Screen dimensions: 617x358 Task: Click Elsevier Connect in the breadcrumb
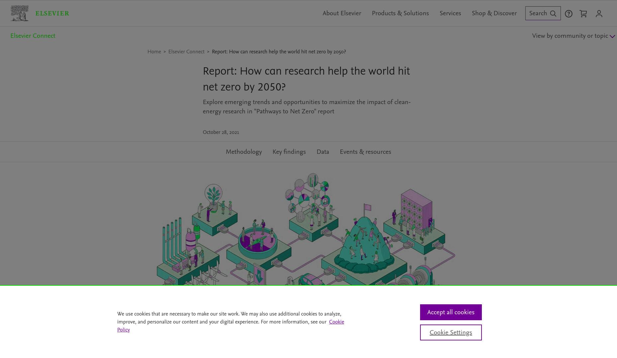coord(186,52)
